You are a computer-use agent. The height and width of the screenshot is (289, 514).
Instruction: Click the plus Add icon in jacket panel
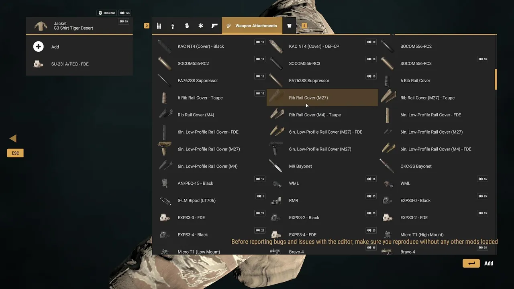pos(39,47)
